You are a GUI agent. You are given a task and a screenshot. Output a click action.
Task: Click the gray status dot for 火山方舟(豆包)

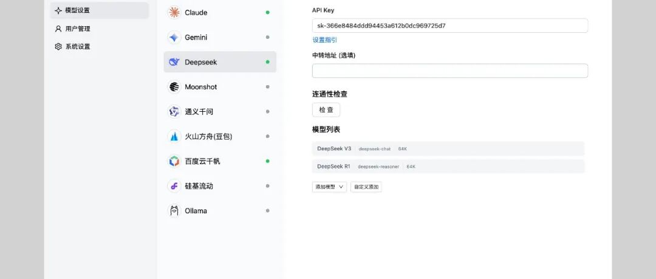pos(268,136)
